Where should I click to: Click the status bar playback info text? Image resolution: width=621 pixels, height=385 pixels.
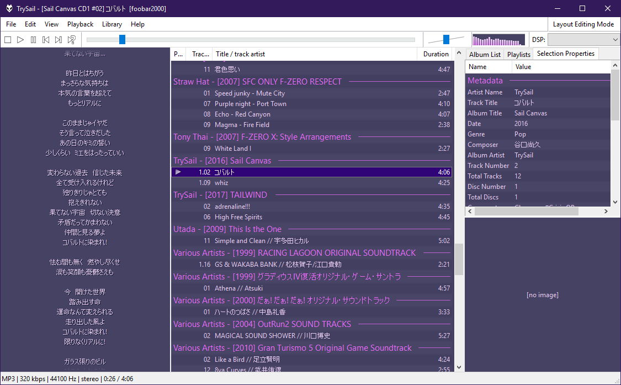pyautogui.click(x=67, y=379)
